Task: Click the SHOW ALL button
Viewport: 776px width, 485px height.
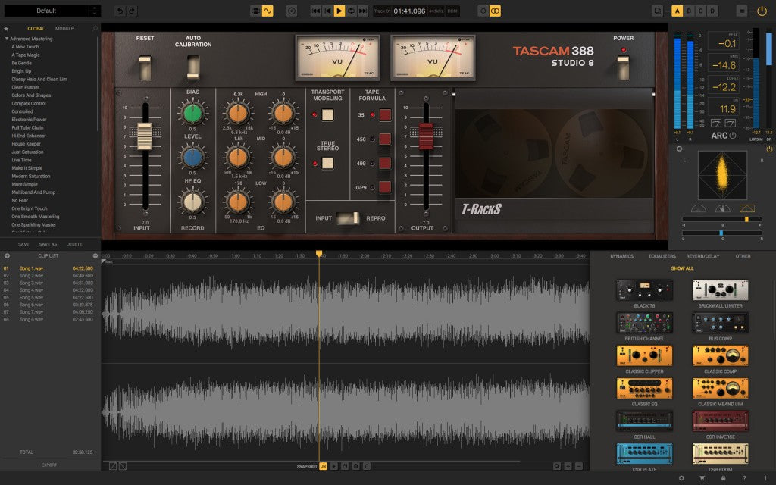Action: click(681, 268)
